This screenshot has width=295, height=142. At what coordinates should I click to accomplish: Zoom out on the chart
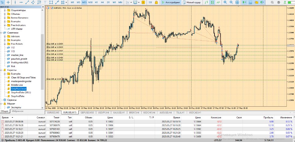click(x=231, y=2)
